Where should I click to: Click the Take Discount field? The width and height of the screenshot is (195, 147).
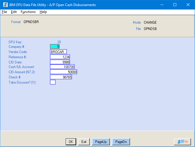click(53, 82)
